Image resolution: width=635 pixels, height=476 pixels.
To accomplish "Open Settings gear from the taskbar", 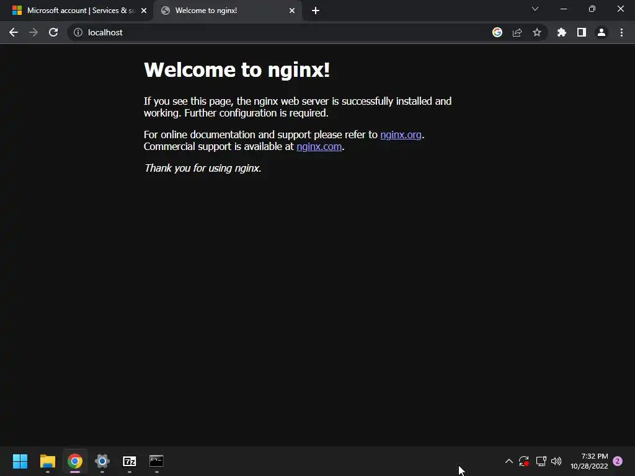I will (x=102, y=461).
